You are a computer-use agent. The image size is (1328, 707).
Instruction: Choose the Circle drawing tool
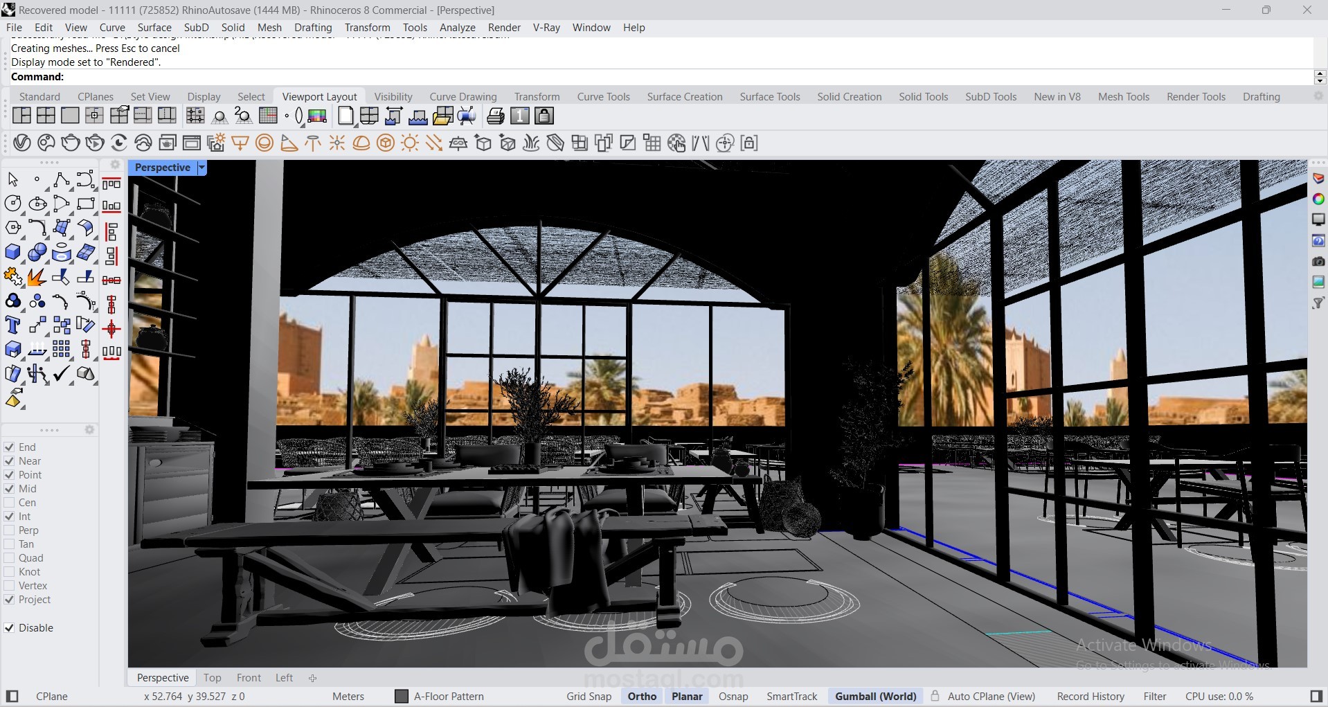(x=12, y=204)
